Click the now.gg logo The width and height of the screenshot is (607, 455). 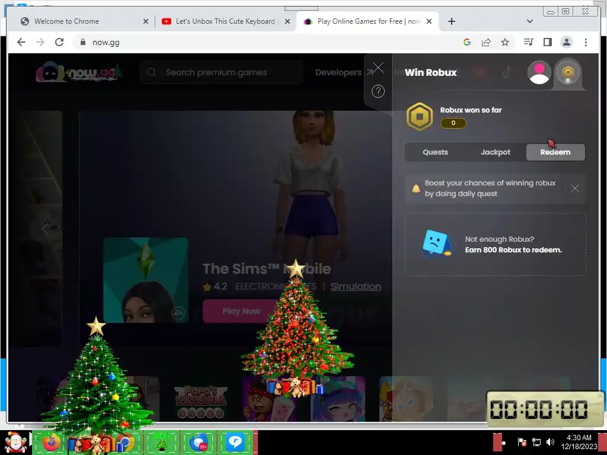pos(79,72)
